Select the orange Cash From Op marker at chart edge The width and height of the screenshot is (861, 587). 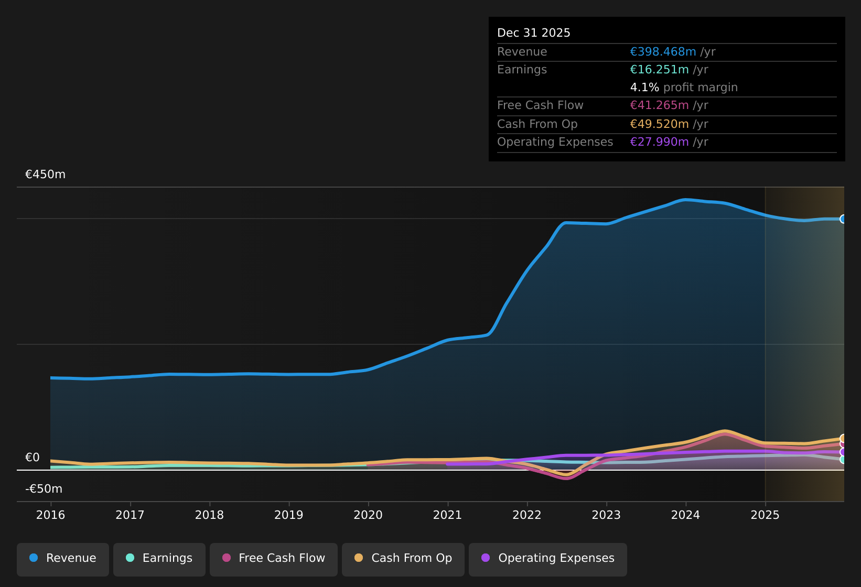pos(842,438)
